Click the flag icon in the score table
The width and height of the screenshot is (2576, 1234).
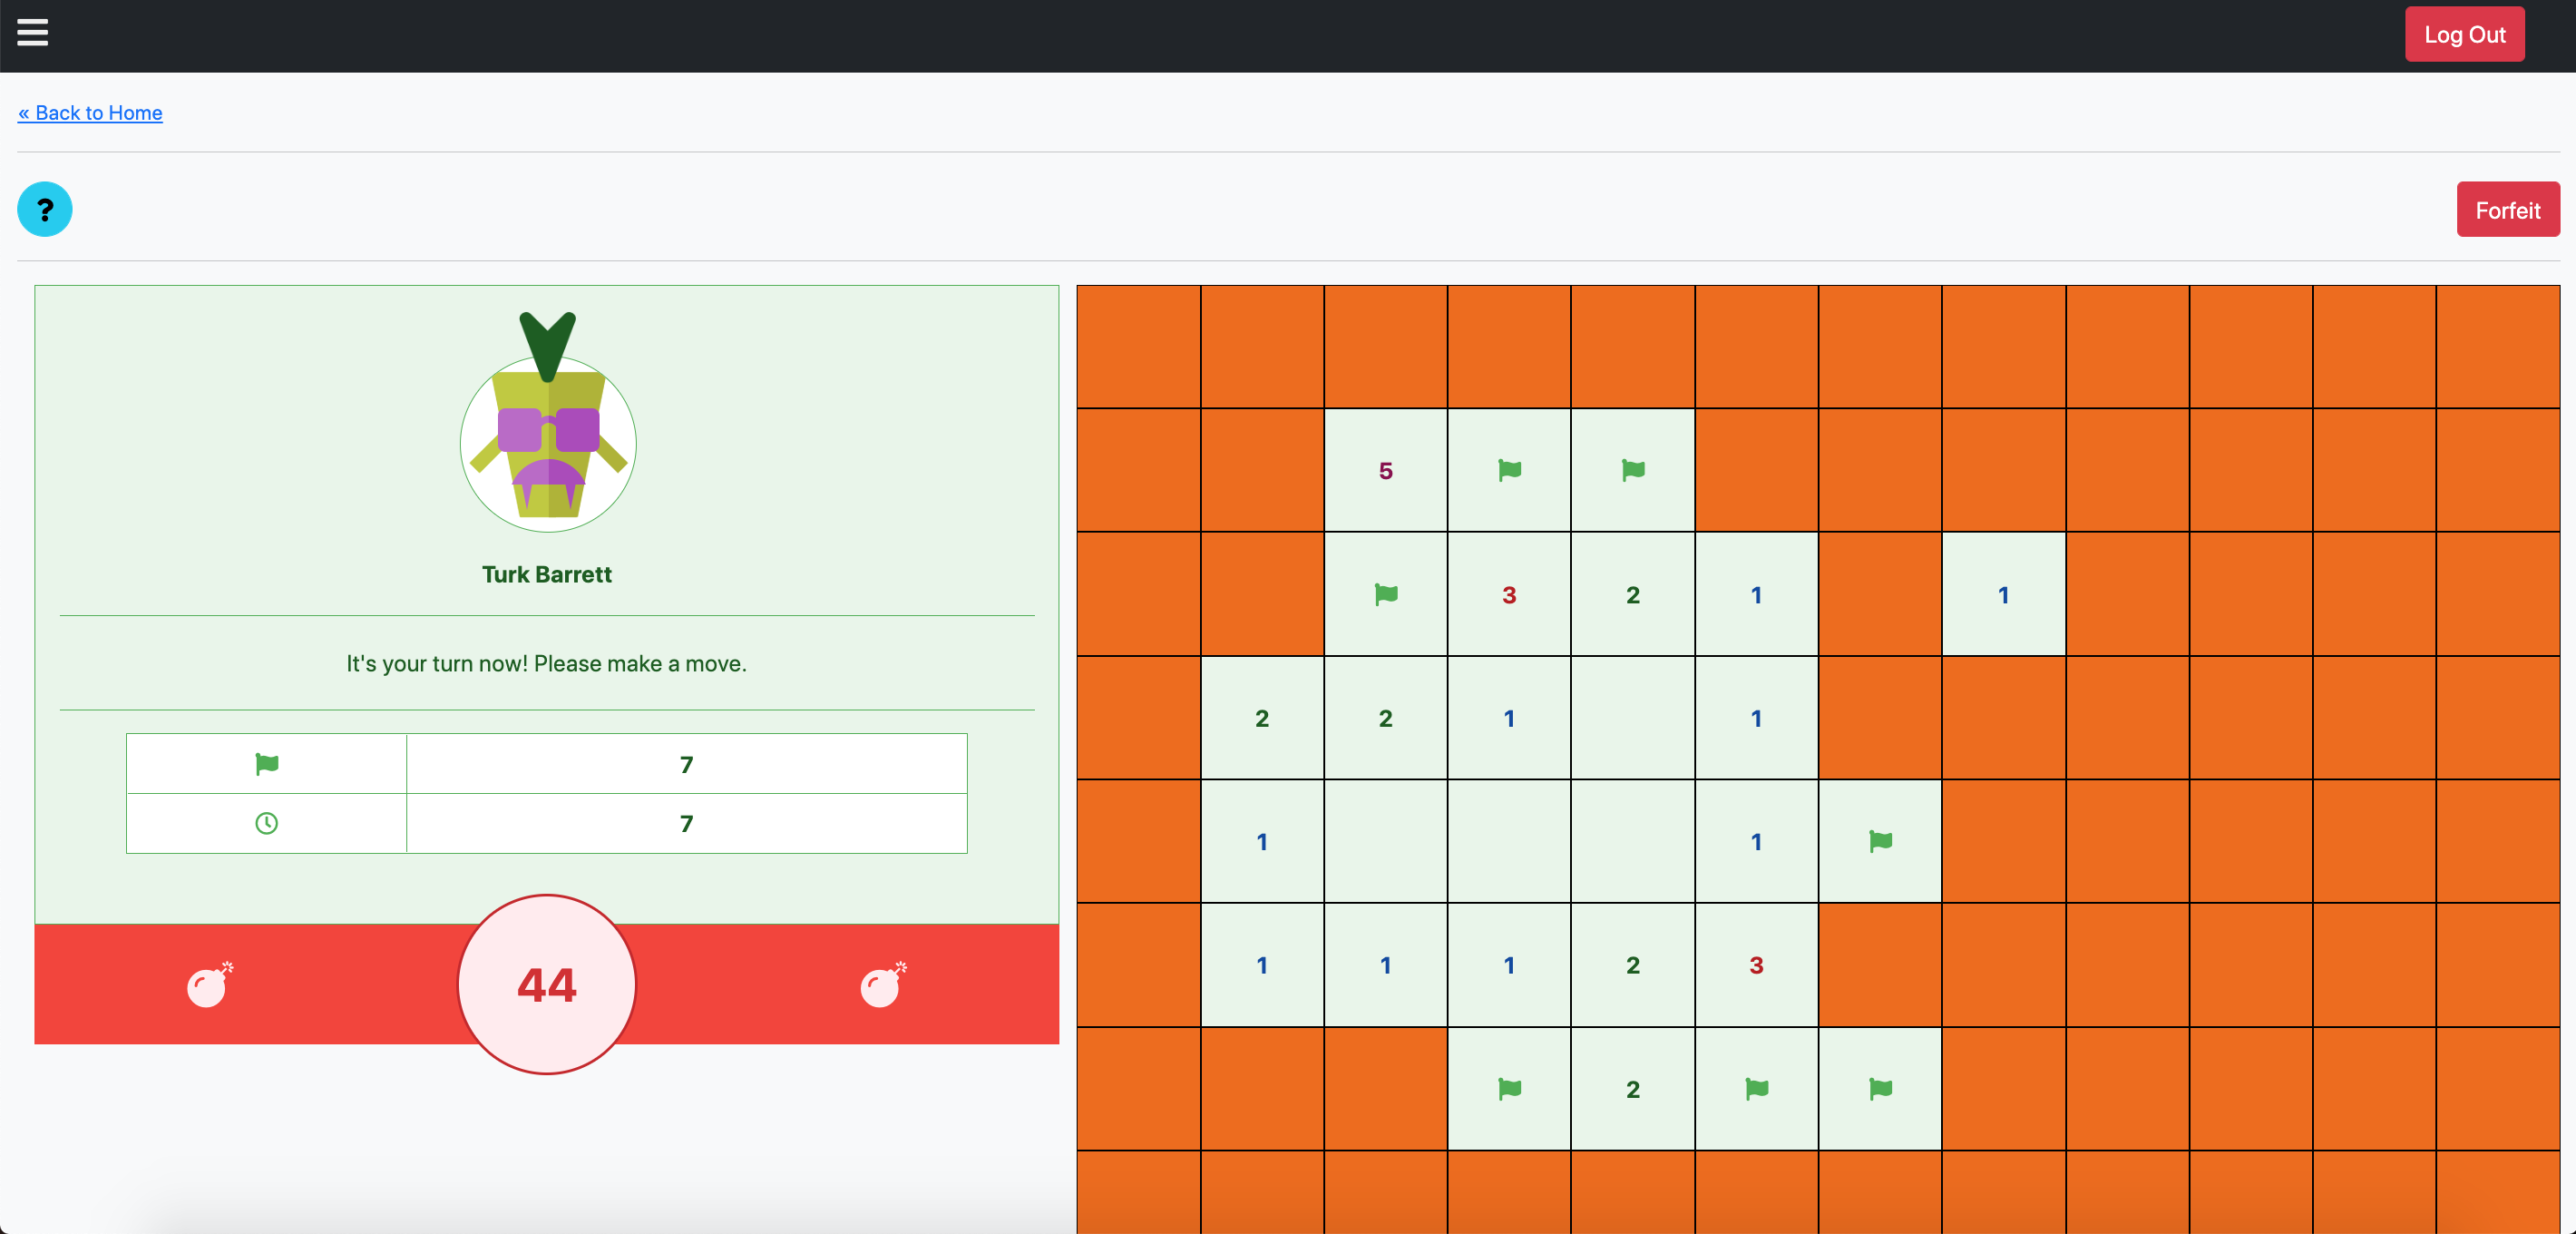266,764
